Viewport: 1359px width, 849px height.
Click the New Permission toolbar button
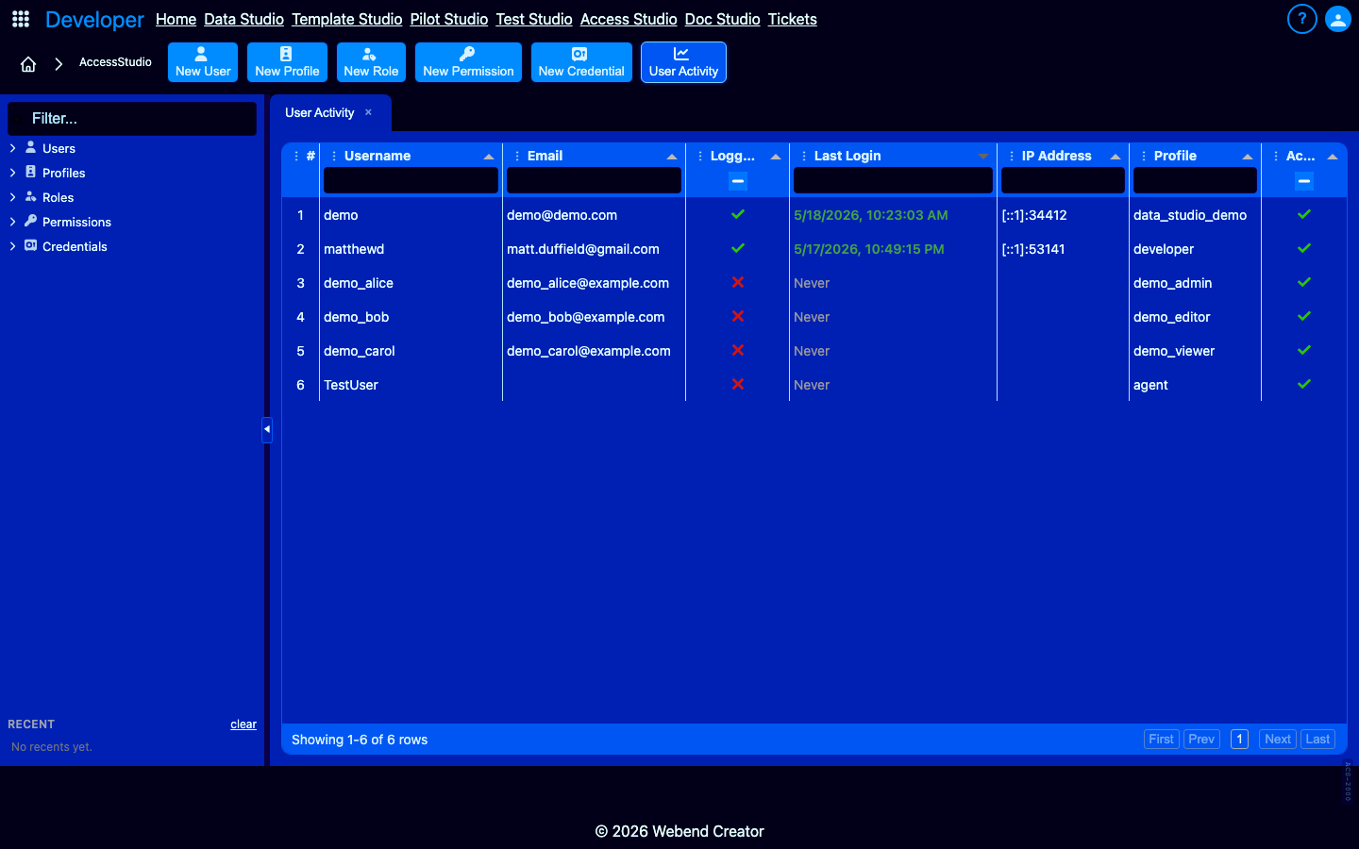pyautogui.click(x=468, y=62)
